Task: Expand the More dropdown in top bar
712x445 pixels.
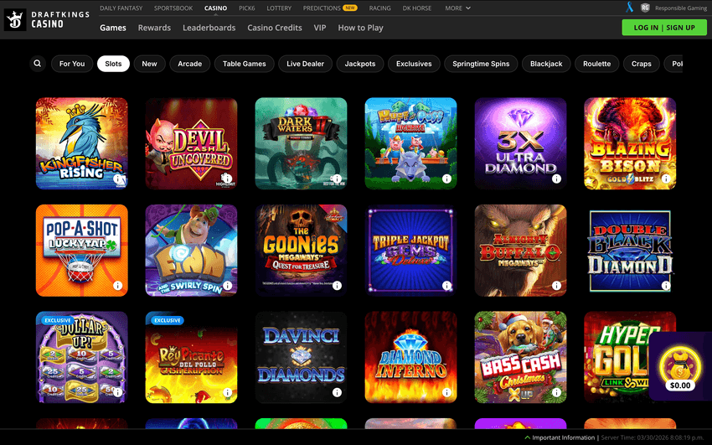Action: coord(457,8)
